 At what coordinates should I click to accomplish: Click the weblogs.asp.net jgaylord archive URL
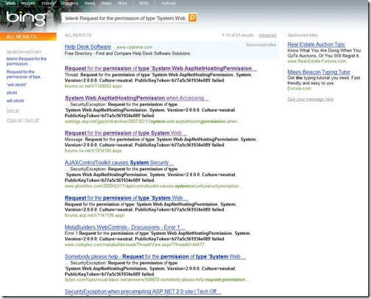[x=152, y=122]
